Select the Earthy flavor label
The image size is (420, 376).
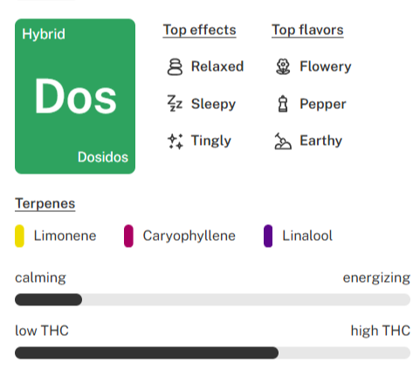click(320, 141)
